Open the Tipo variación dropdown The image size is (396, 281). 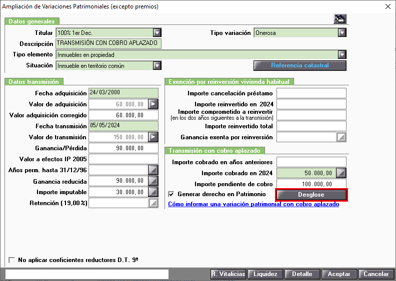pos(342,33)
